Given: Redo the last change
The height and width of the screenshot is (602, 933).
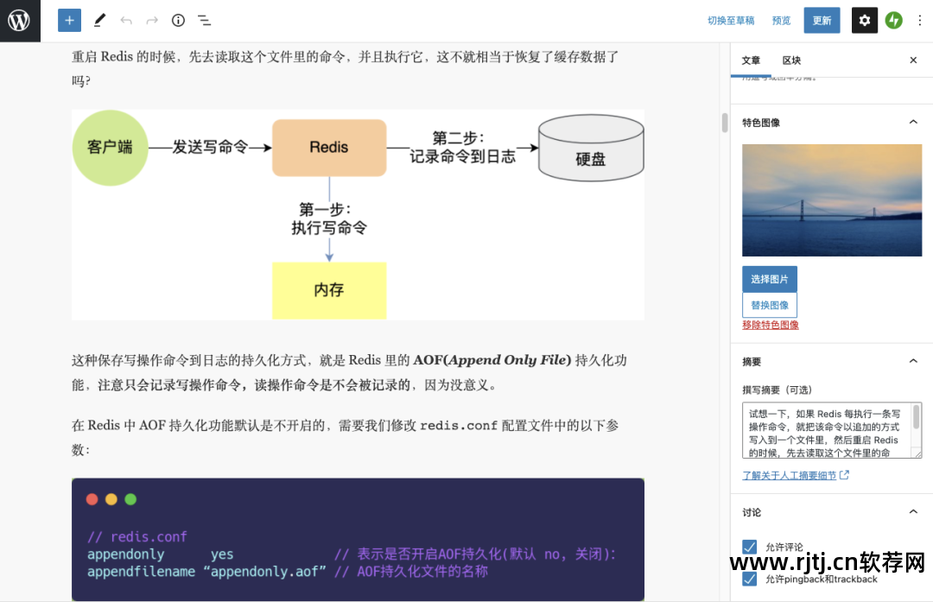Looking at the screenshot, I should click(152, 21).
